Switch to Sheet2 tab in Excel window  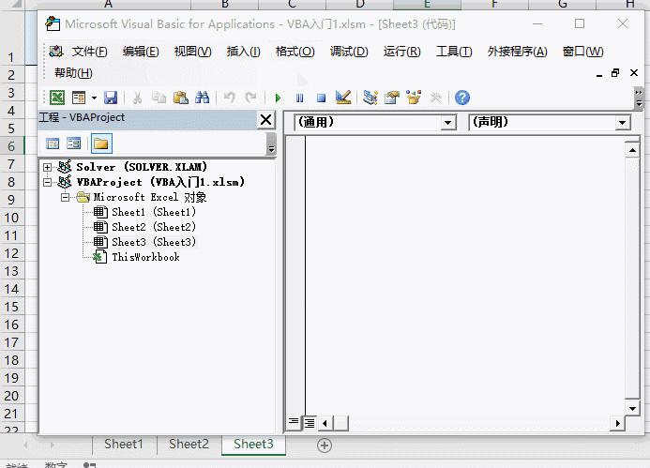pyautogui.click(x=189, y=445)
